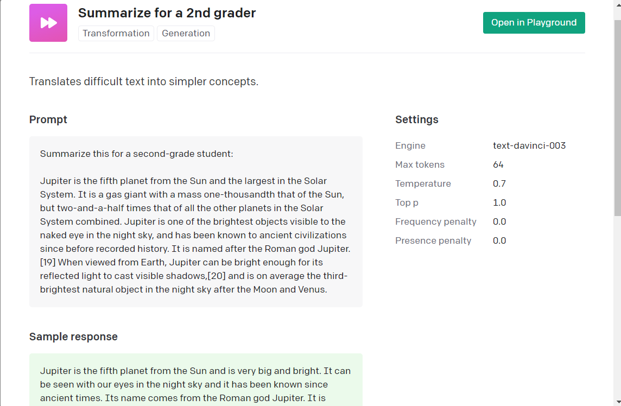The width and height of the screenshot is (621, 406).
Task: Click the Top p value 1.0
Action: coord(499,203)
